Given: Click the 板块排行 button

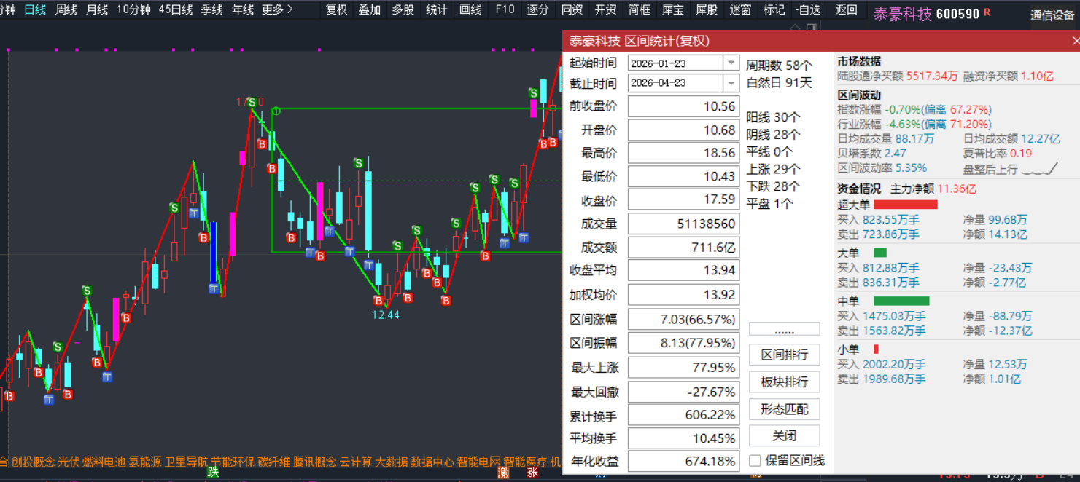Looking at the screenshot, I should (x=784, y=382).
